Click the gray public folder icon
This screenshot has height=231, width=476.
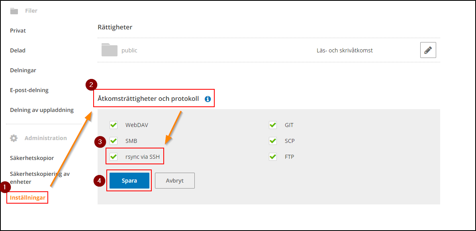coord(109,50)
